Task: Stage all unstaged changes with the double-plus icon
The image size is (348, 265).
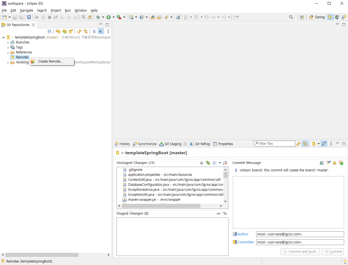Action: (208, 163)
